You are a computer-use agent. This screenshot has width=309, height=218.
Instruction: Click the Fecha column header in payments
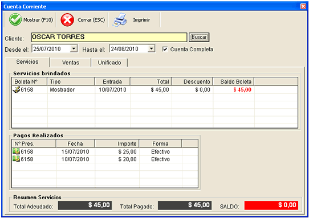[x=75, y=143]
